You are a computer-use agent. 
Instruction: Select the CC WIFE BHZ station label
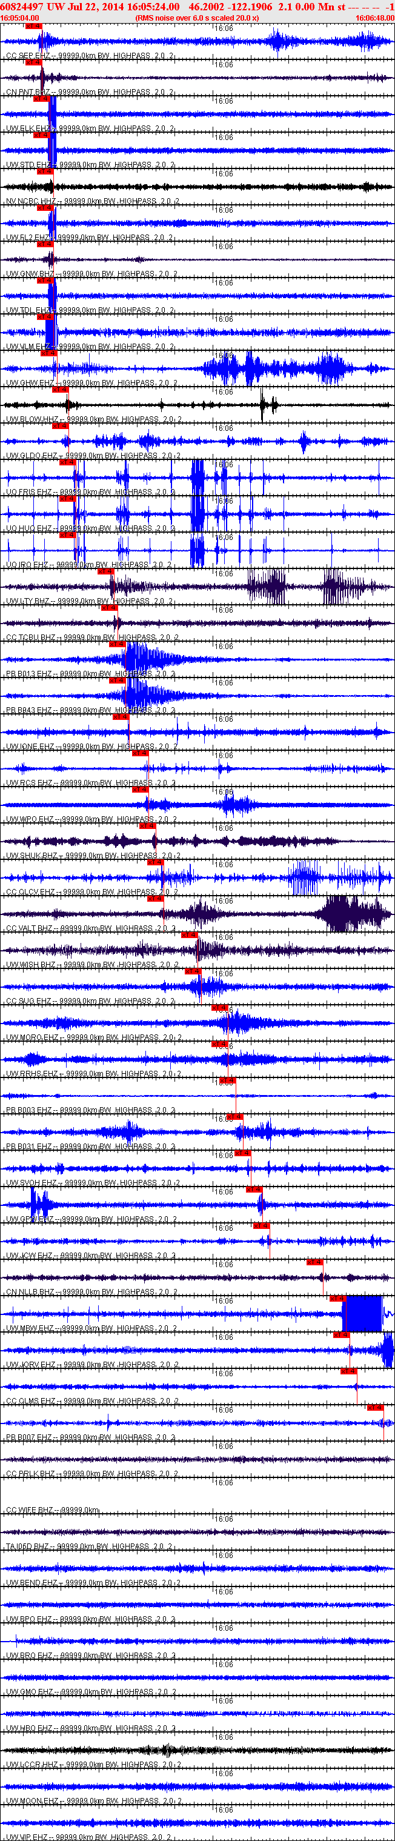(29, 1510)
